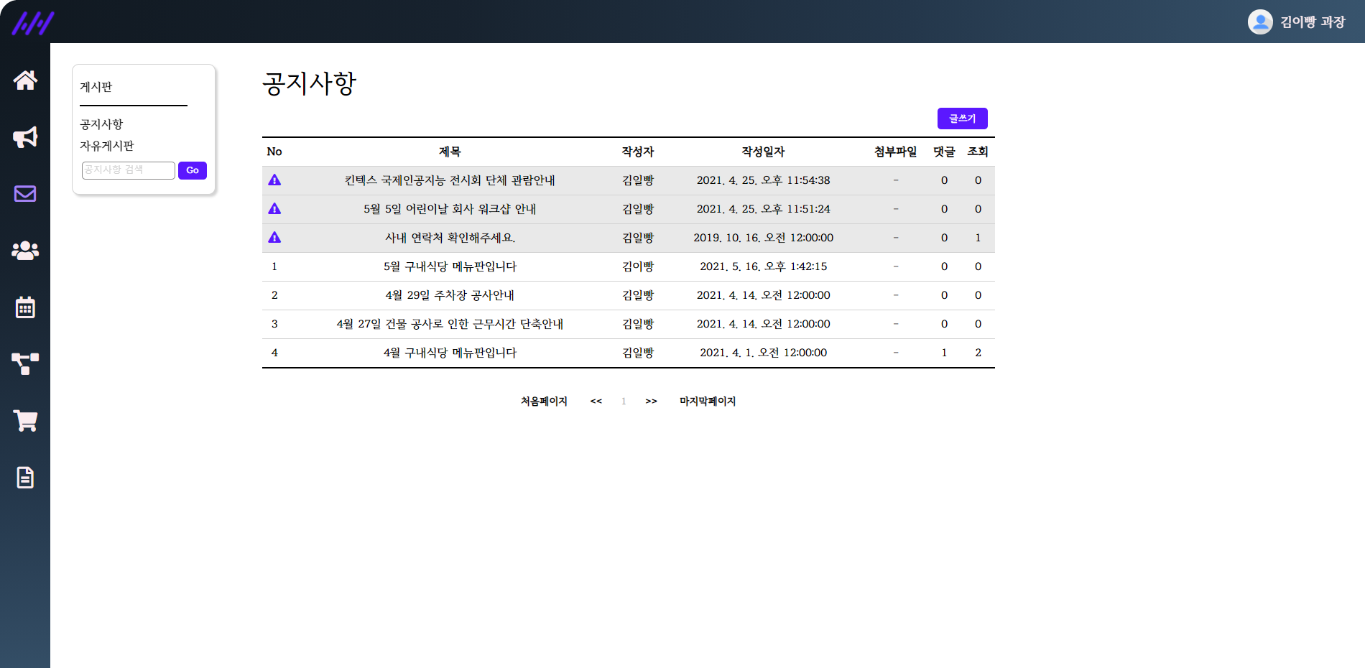This screenshot has width=1365, height=668.
Task: Click the purple slashes logo icon
Action: pyautogui.click(x=33, y=23)
